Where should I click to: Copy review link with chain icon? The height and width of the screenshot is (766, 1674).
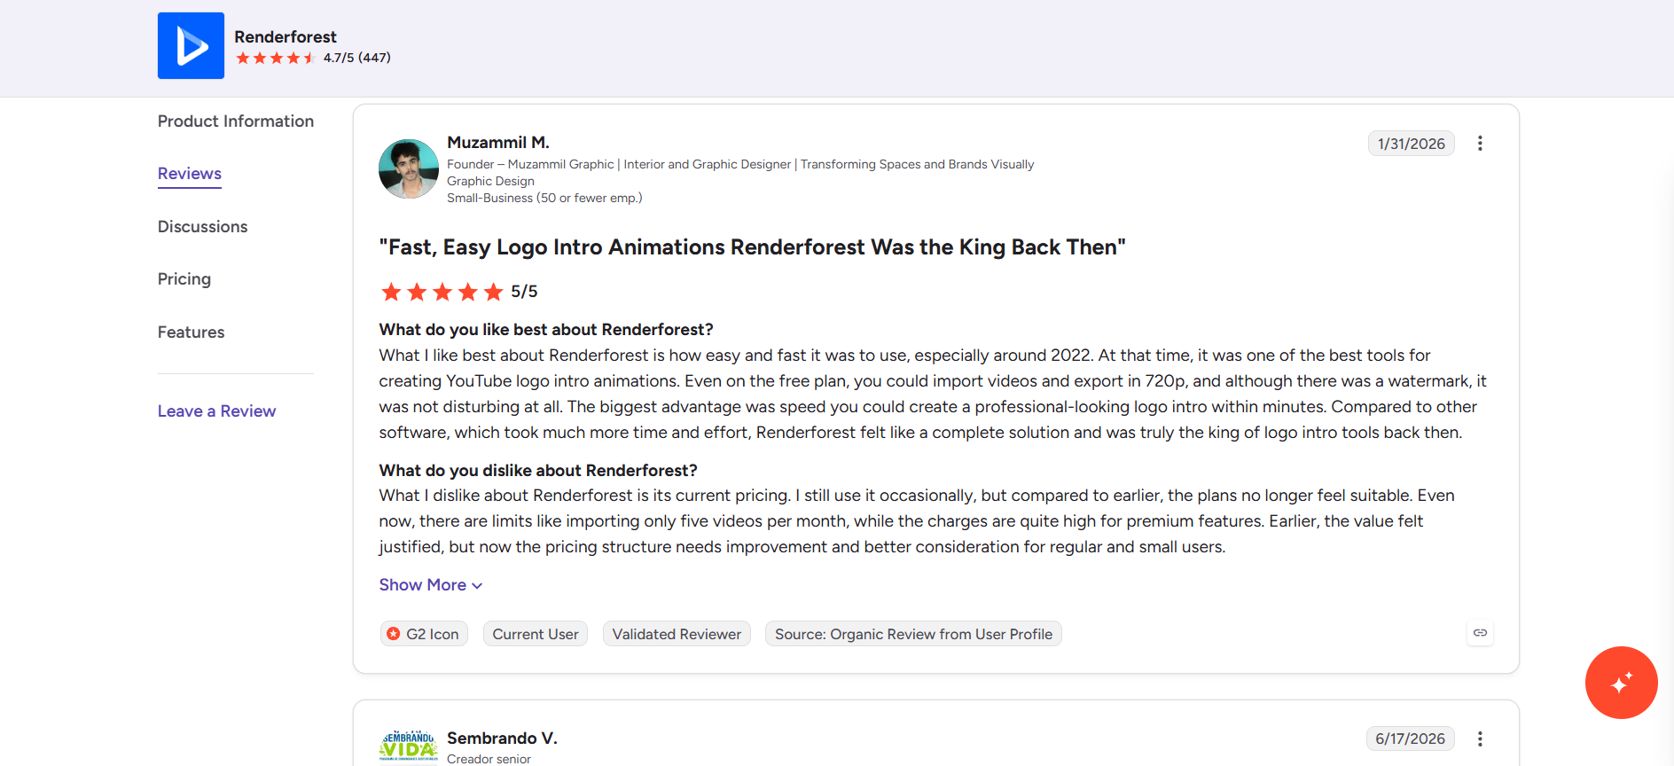(1480, 633)
